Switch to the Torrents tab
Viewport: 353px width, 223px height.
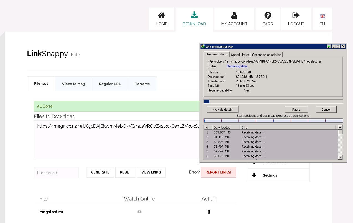tap(142, 84)
